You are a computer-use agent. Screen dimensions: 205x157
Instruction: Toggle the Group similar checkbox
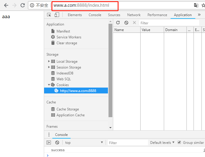click(x=179, y=142)
